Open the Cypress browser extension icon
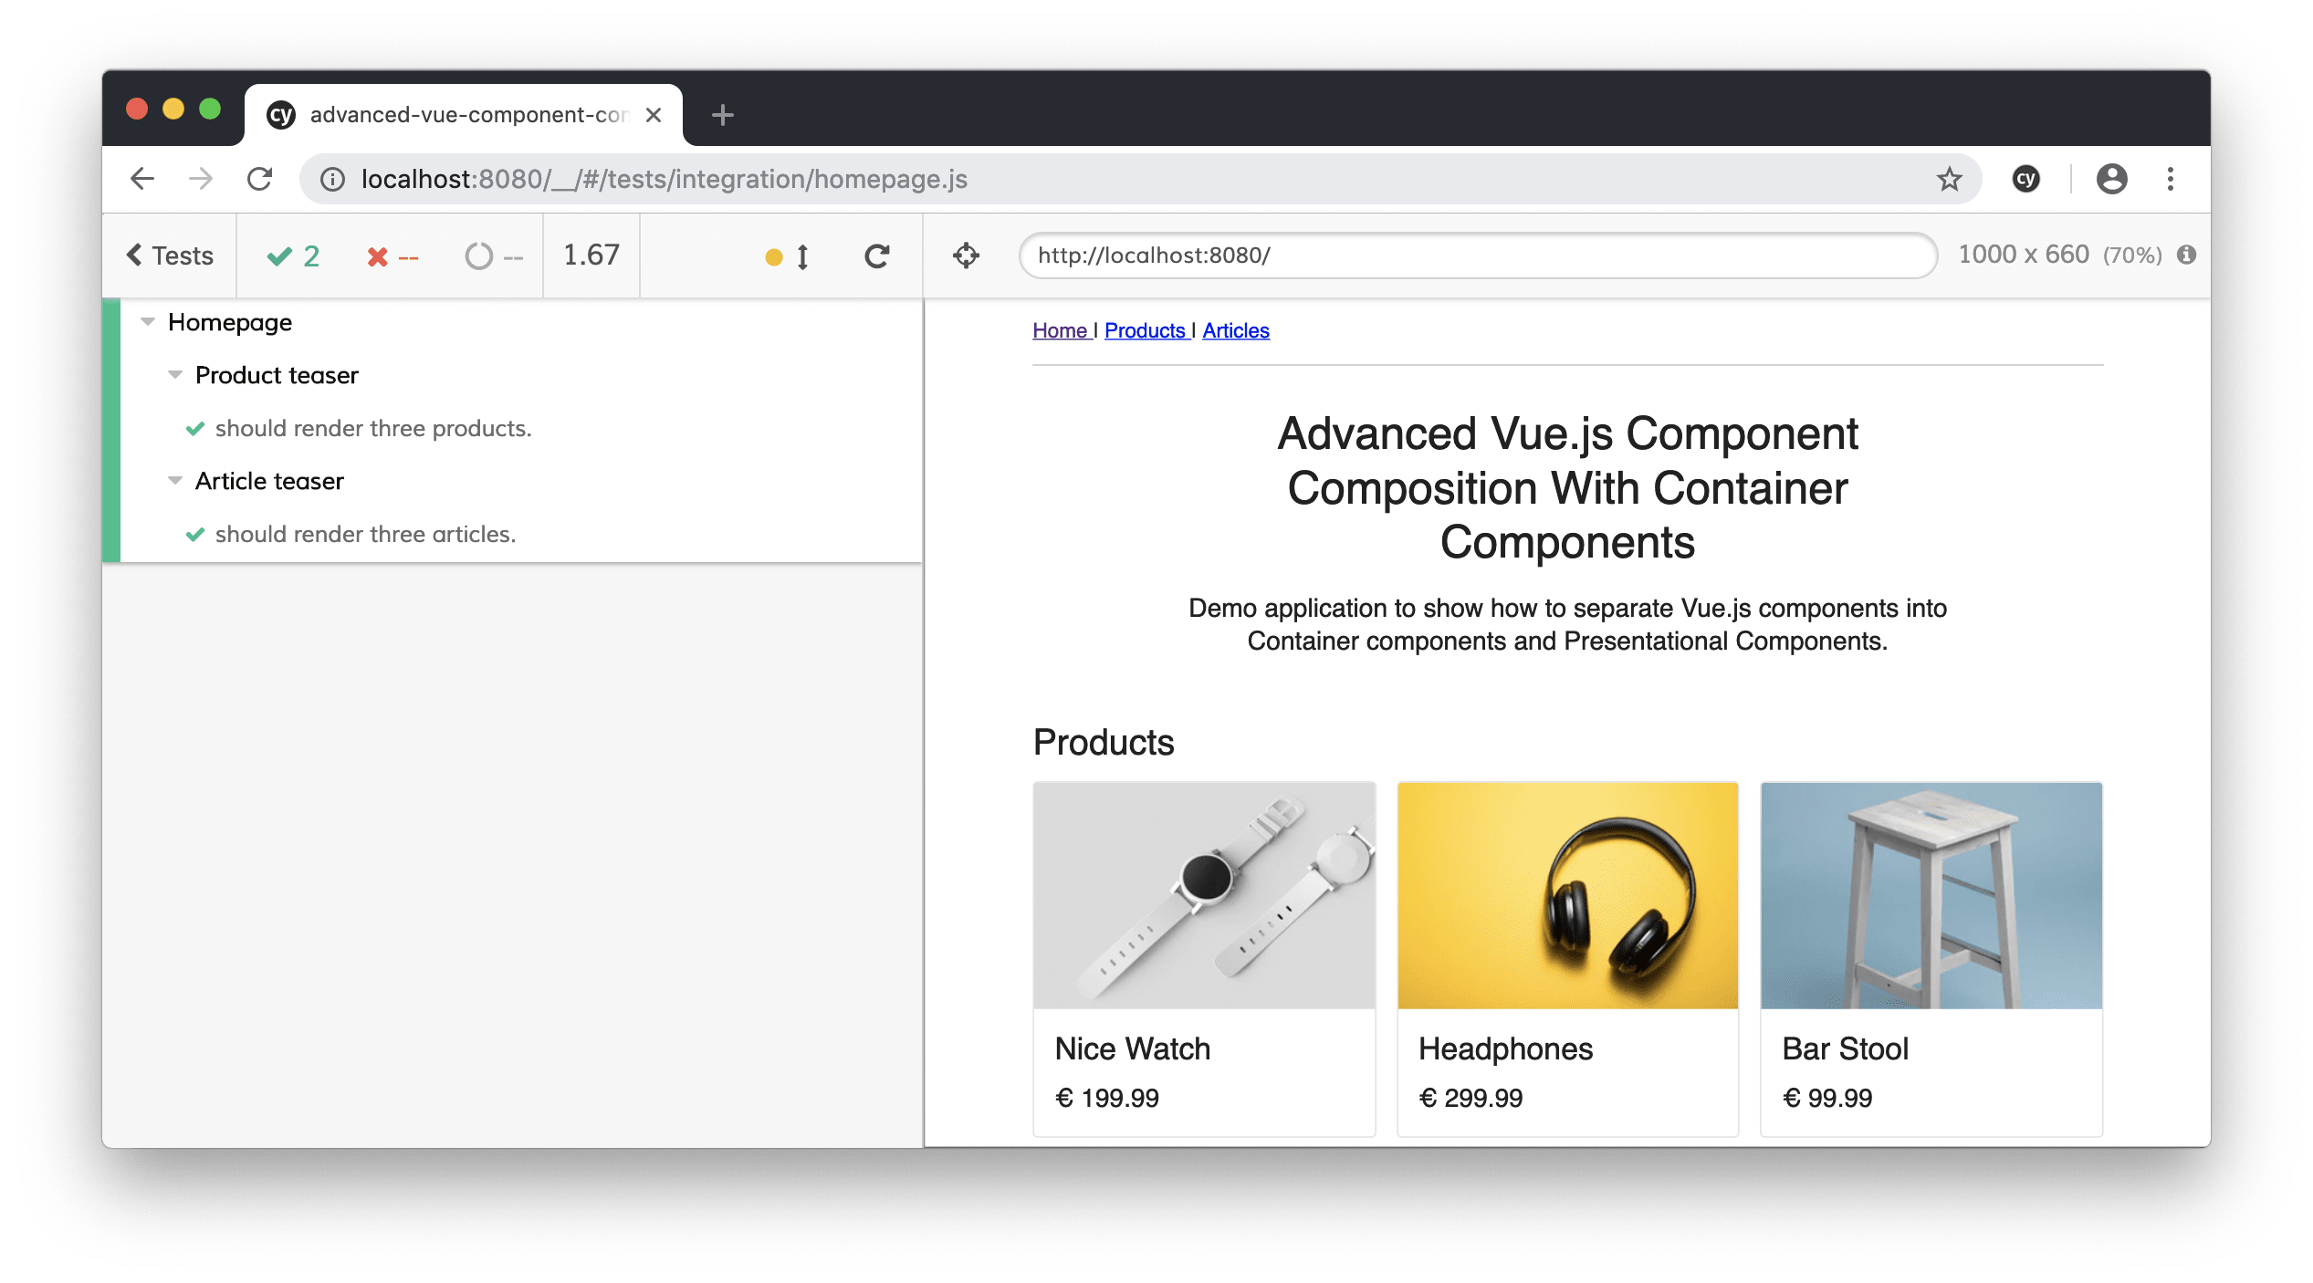Image resolution: width=2313 pixels, height=1283 pixels. (2025, 179)
